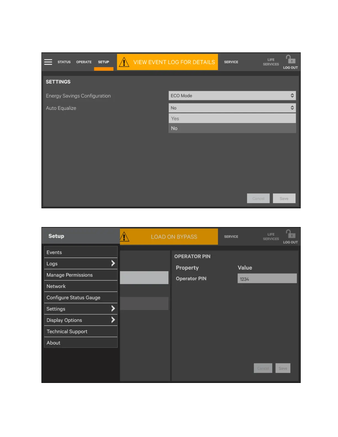Click the OPERATOR PIN heading

(x=192, y=256)
